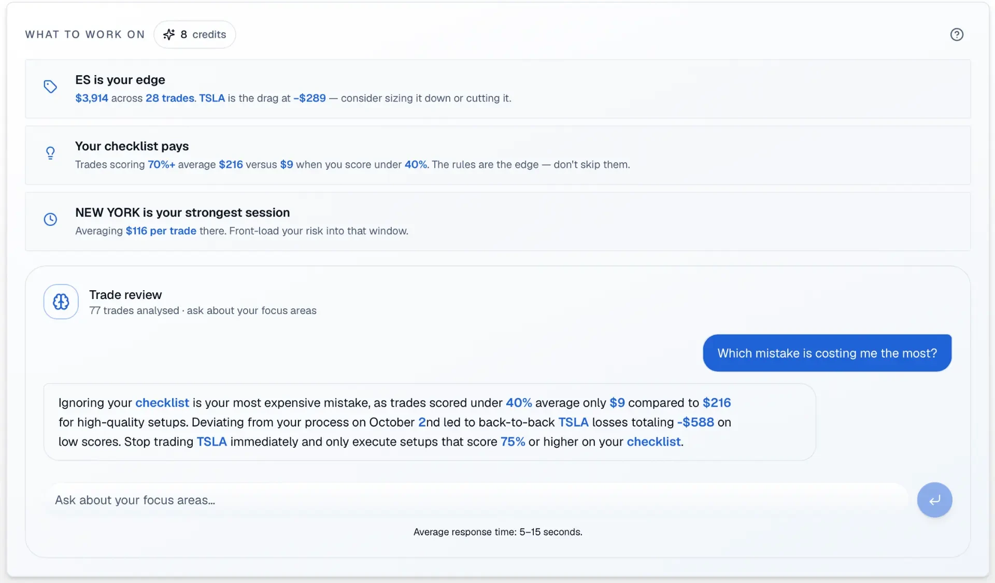Click the lightbulb icon next to Your checklist pays
Viewport: 995px width, 583px height.
click(50, 153)
